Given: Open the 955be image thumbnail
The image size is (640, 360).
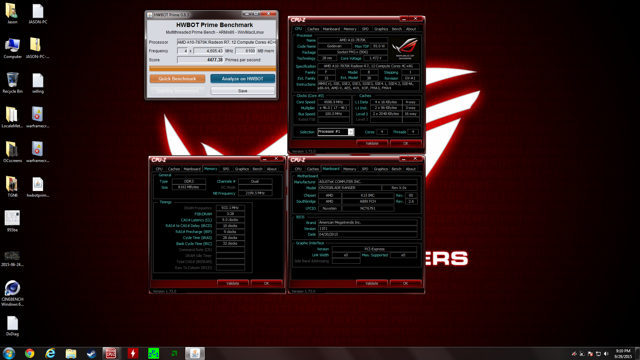Looking at the screenshot, I should tap(12, 221).
